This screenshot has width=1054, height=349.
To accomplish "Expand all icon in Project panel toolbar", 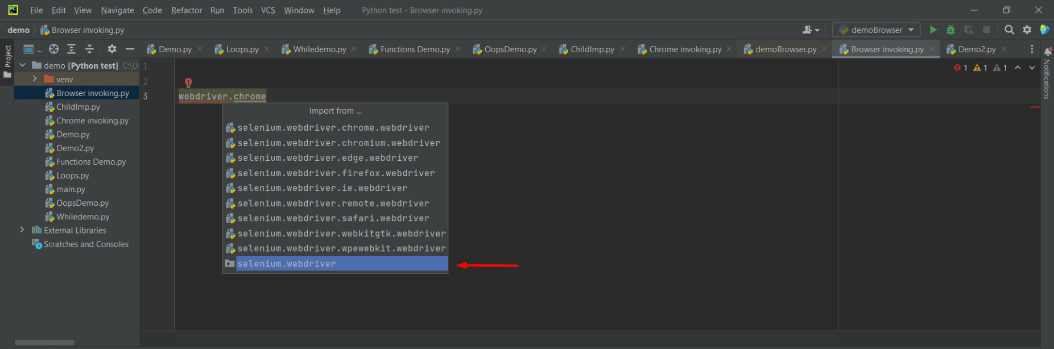I will click(71, 49).
